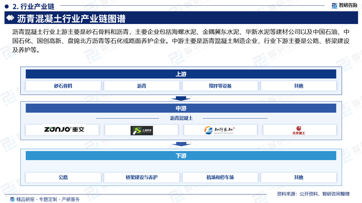This screenshot has height=203, width=362.
Task: Select the 机场和停车场 box
Action: (220, 177)
